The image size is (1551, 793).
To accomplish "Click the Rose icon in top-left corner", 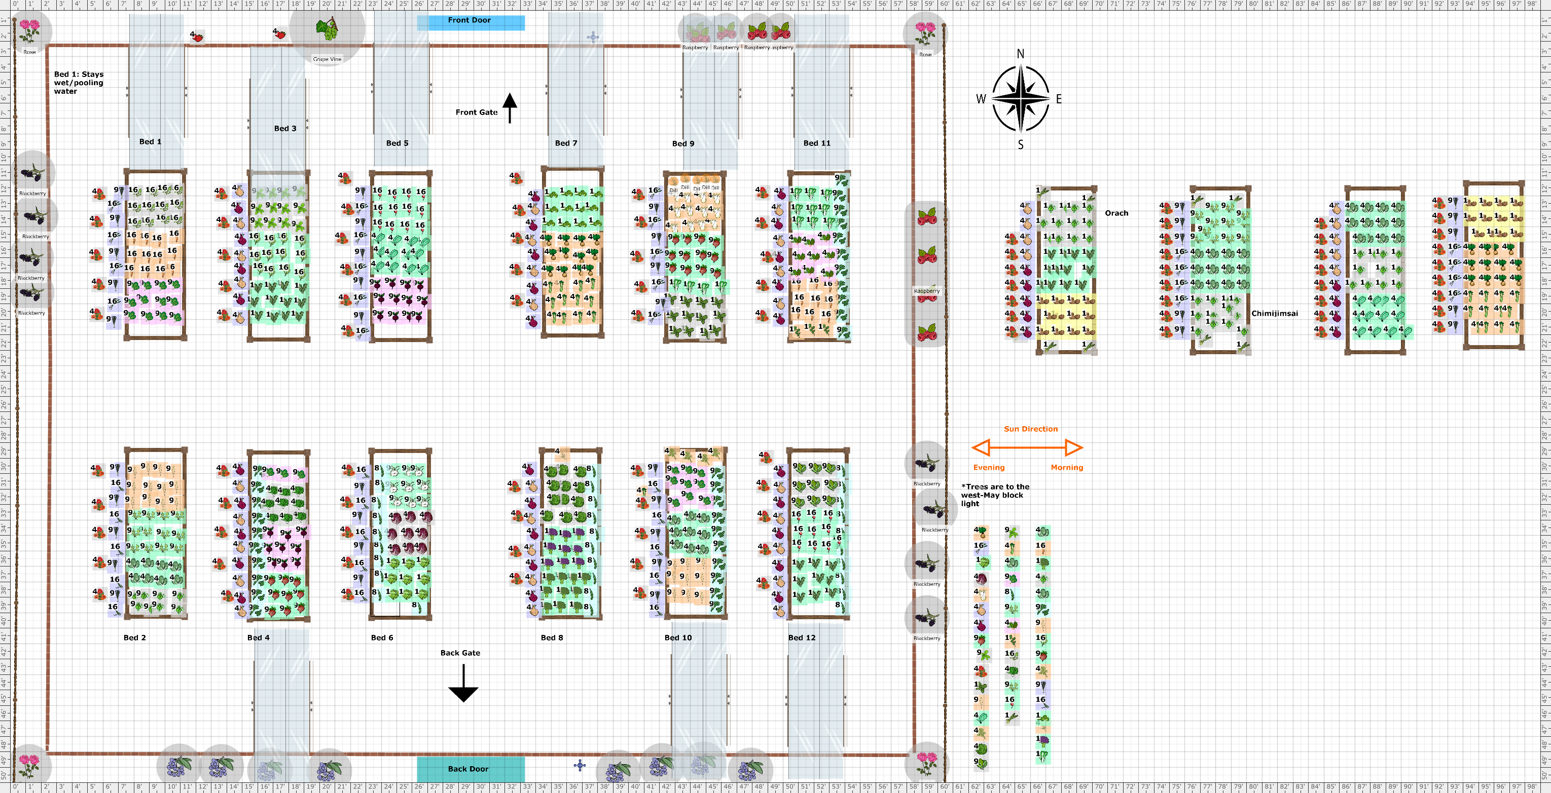I will pyautogui.click(x=29, y=30).
